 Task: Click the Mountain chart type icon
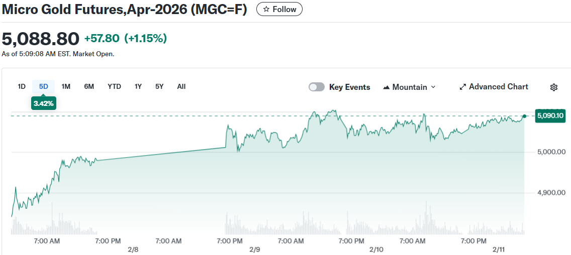(387, 87)
